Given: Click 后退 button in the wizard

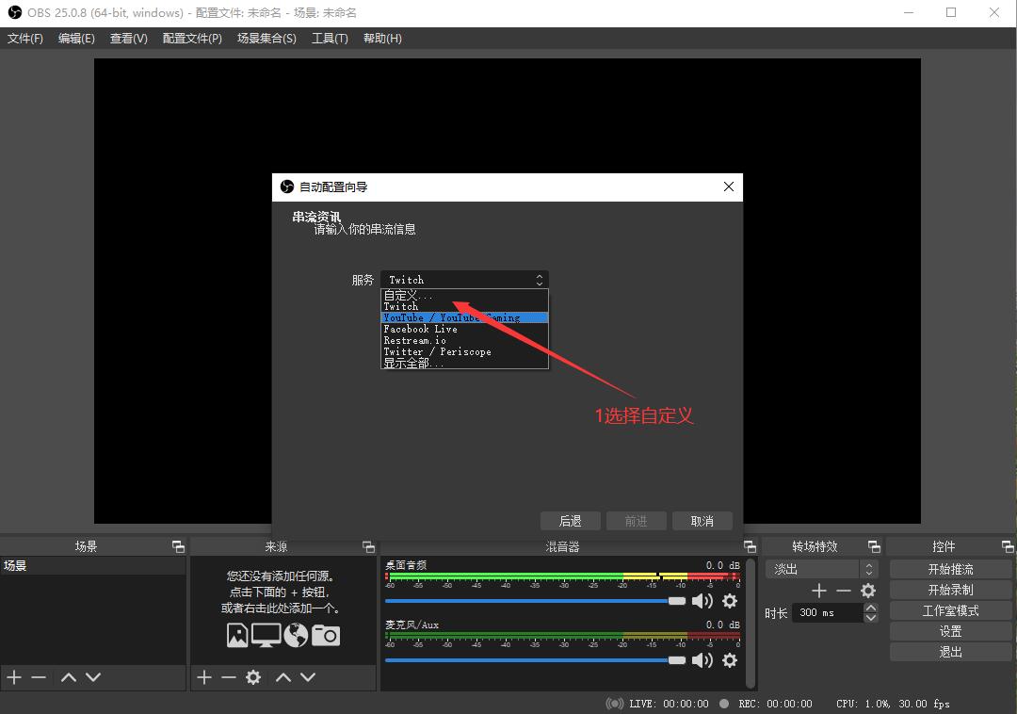Looking at the screenshot, I should pos(570,521).
